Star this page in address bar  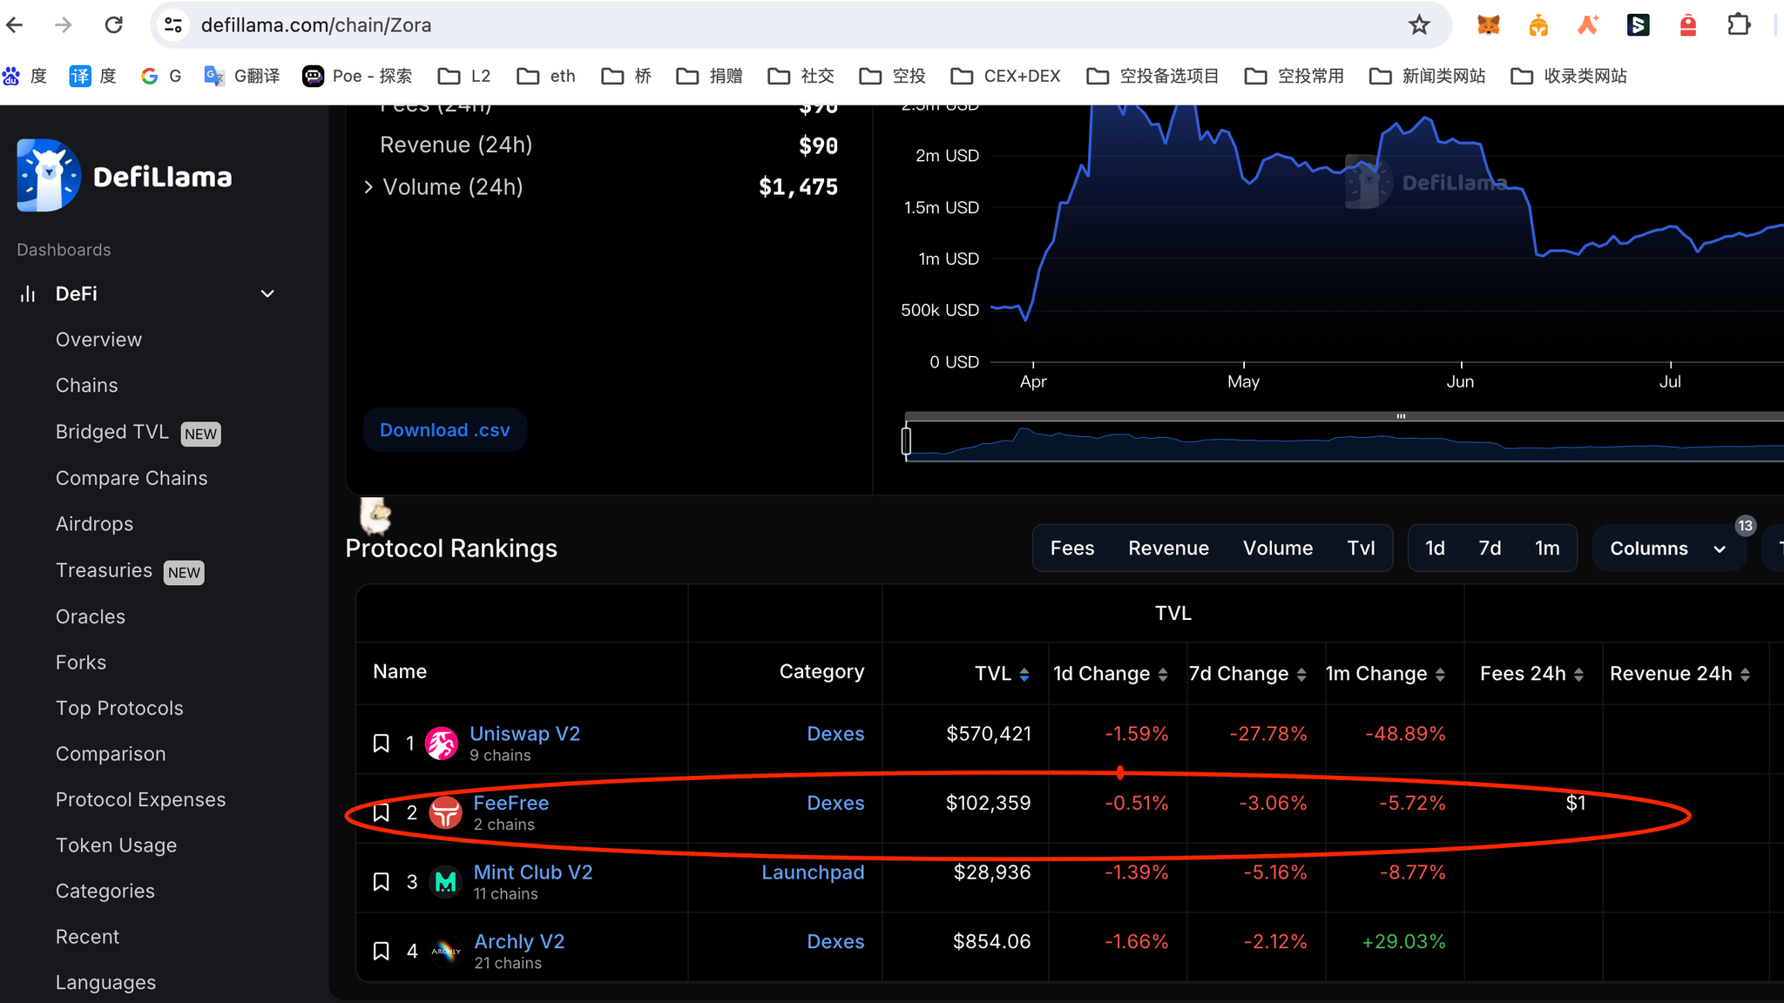coord(1419,25)
